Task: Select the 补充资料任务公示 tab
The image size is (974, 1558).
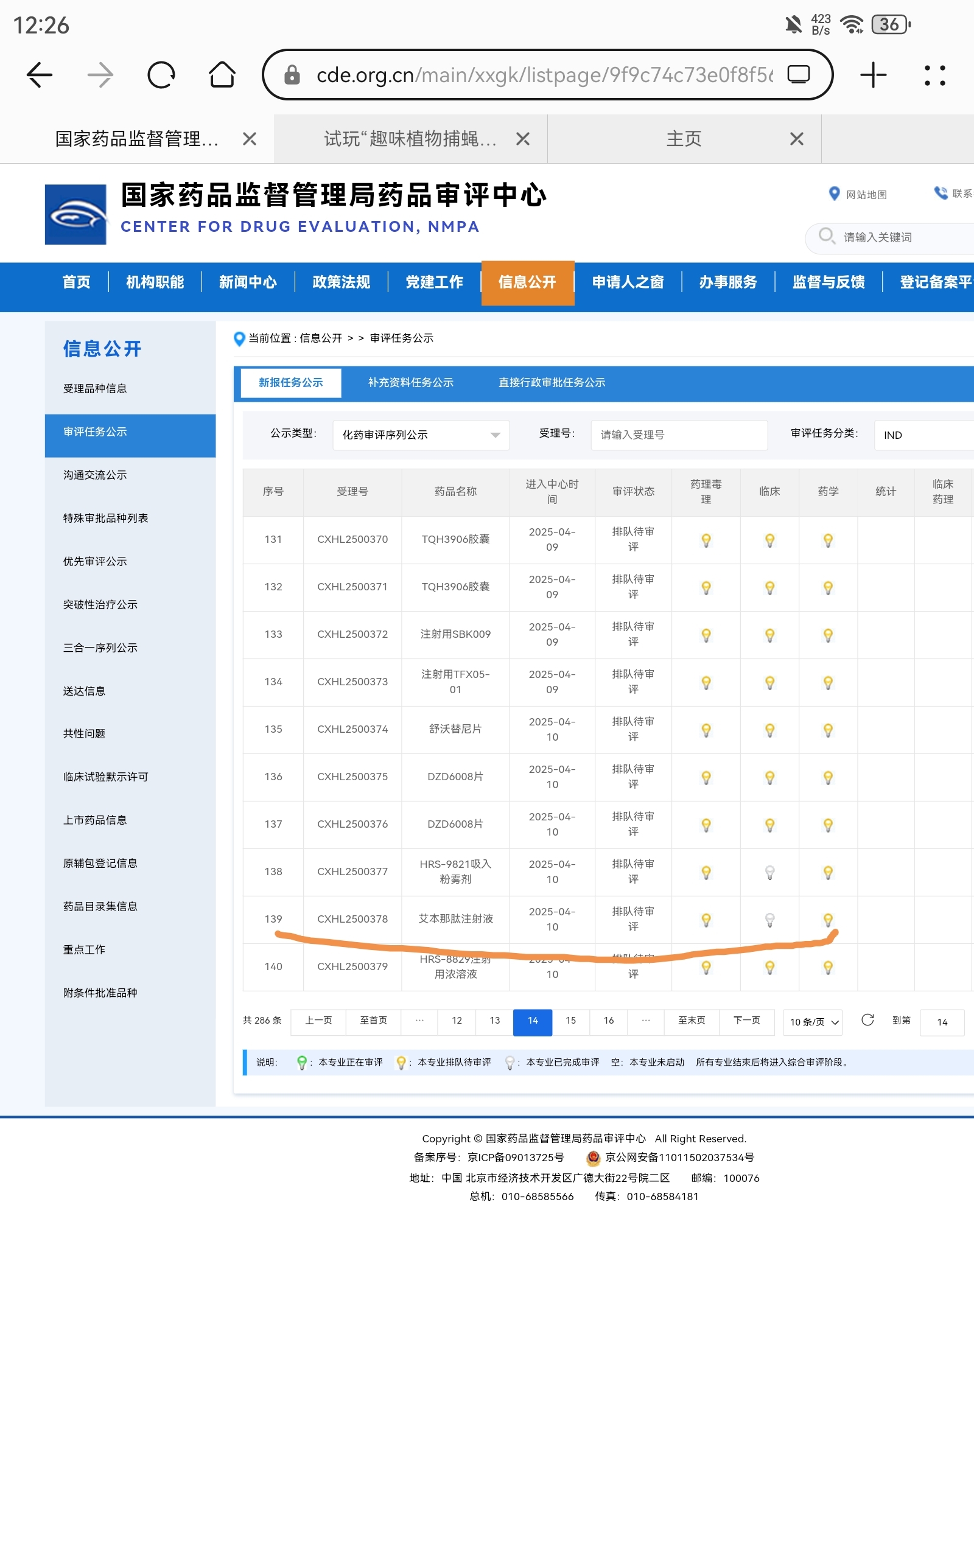Action: (410, 382)
